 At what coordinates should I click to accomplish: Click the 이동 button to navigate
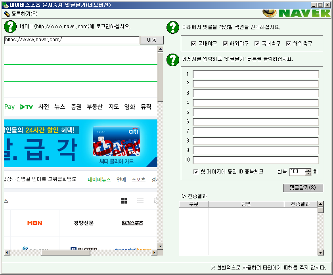click(x=152, y=40)
